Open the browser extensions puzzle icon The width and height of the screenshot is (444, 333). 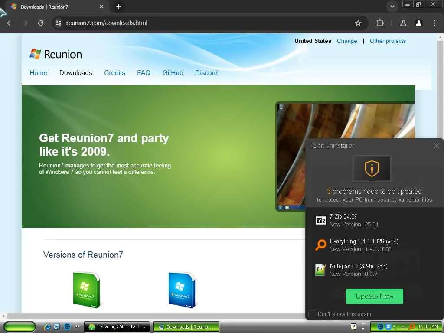(x=380, y=23)
